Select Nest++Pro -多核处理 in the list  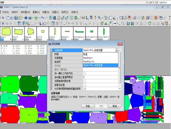100,65
